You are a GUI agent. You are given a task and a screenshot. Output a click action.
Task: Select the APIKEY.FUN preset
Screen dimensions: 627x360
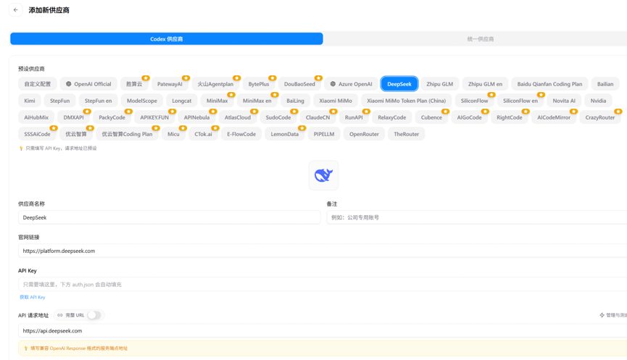pos(154,117)
